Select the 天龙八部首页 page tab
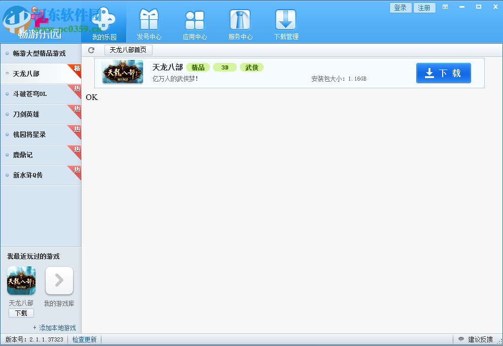Image resolution: width=503 pixels, height=346 pixels. tap(128, 50)
